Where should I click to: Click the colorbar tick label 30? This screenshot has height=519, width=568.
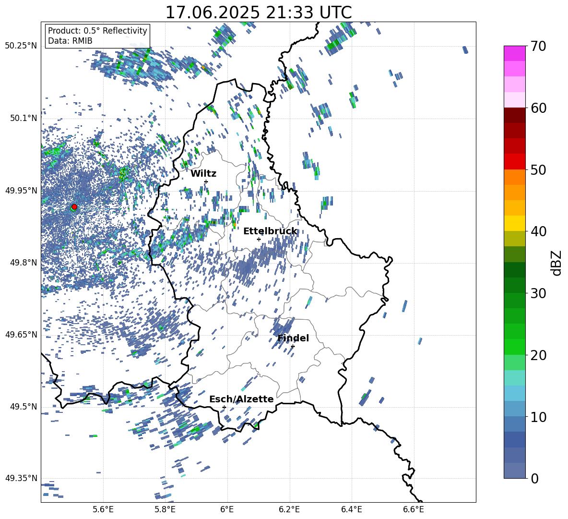pos(538,293)
